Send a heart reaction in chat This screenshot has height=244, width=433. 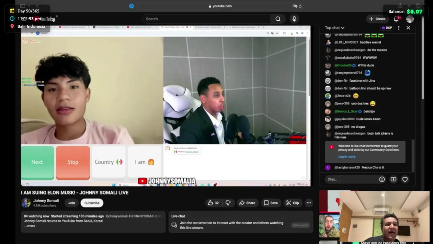tap(405, 179)
